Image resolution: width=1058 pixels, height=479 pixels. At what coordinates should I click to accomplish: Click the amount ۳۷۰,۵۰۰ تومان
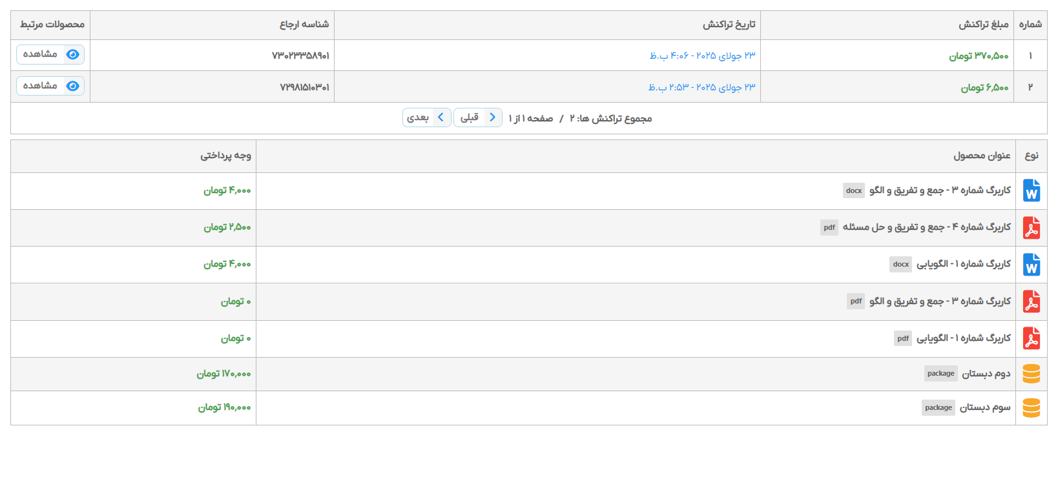tap(979, 56)
